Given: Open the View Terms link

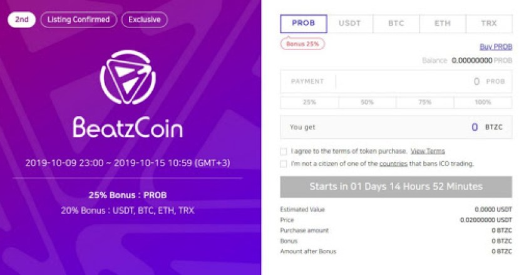Looking at the screenshot, I should coord(428,151).
